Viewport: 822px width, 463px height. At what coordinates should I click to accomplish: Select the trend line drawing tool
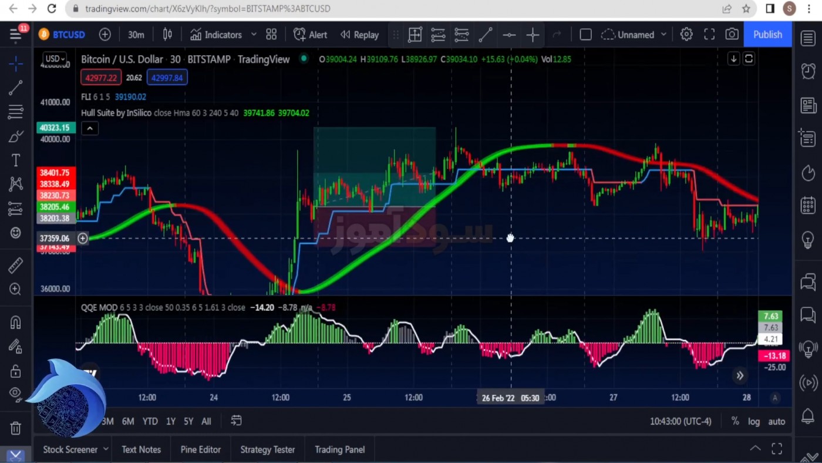[x=16, y=88]
